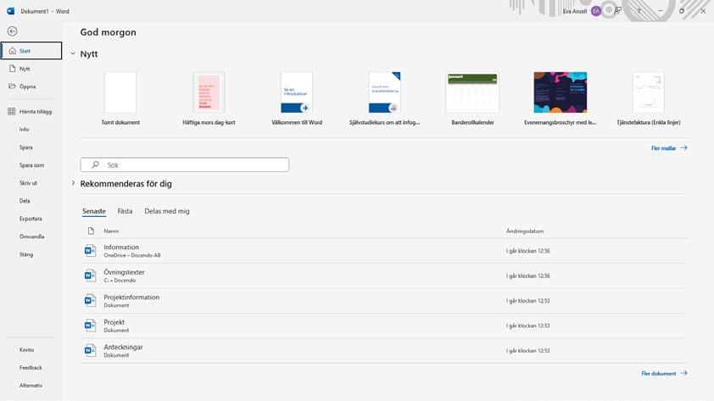Select the Tjänstefaktura template
Screen dimensions: 714x401
point(648,98)
